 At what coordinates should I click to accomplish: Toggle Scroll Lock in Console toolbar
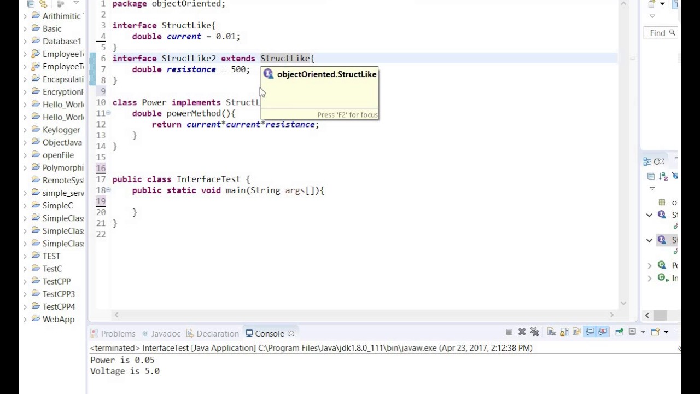pyautogui.click(x=564, y=332)
